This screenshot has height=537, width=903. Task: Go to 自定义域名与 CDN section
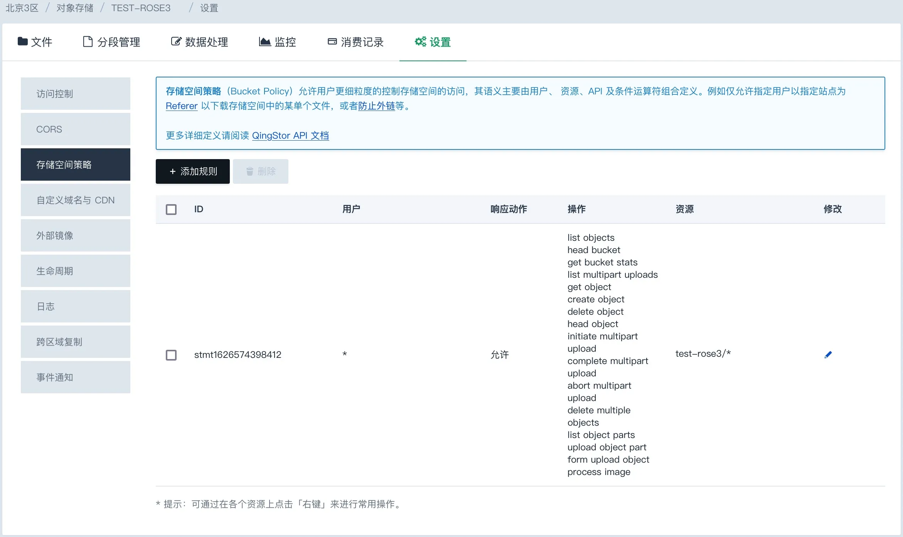76,200
